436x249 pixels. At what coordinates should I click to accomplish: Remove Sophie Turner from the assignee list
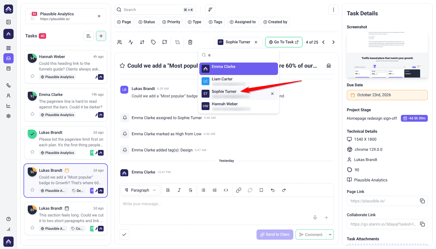[272, 94]
